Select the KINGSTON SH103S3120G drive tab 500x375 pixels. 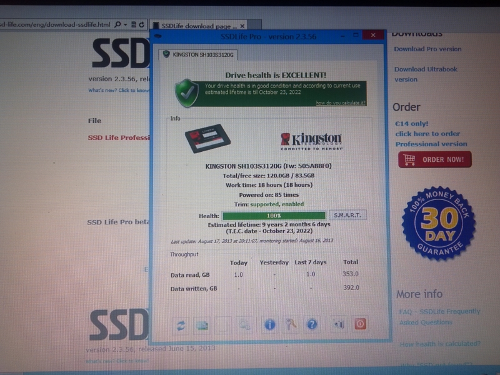(198, 54)
